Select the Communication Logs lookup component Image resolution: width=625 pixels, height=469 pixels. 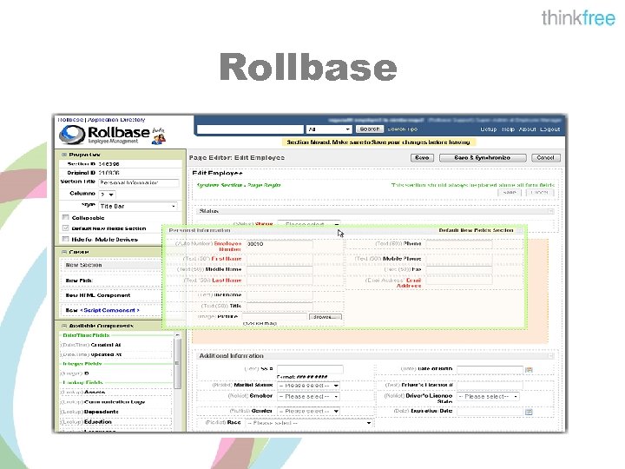(115, 401)
